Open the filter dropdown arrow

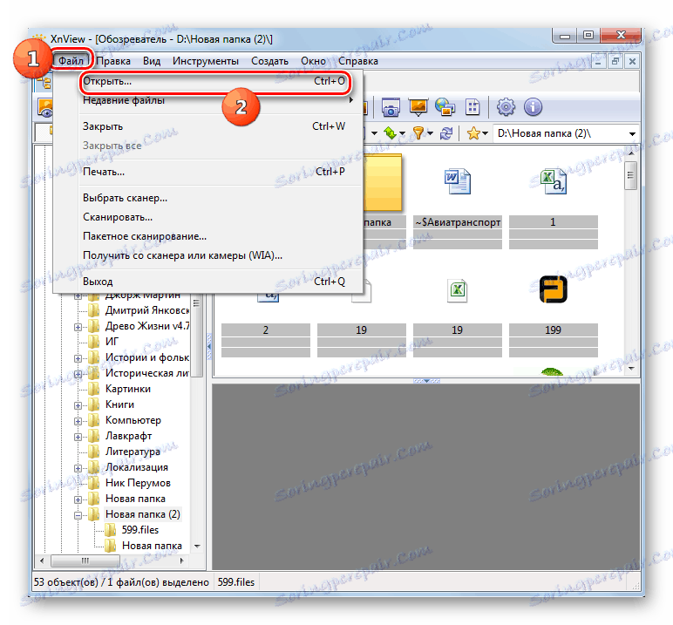coord(430,133)
